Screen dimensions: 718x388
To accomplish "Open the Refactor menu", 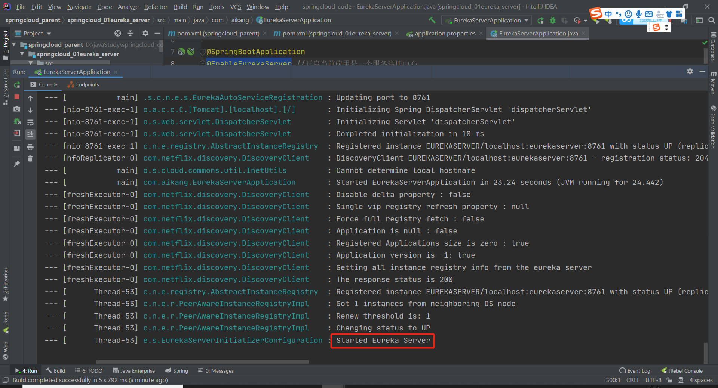I will click(156, 7).
